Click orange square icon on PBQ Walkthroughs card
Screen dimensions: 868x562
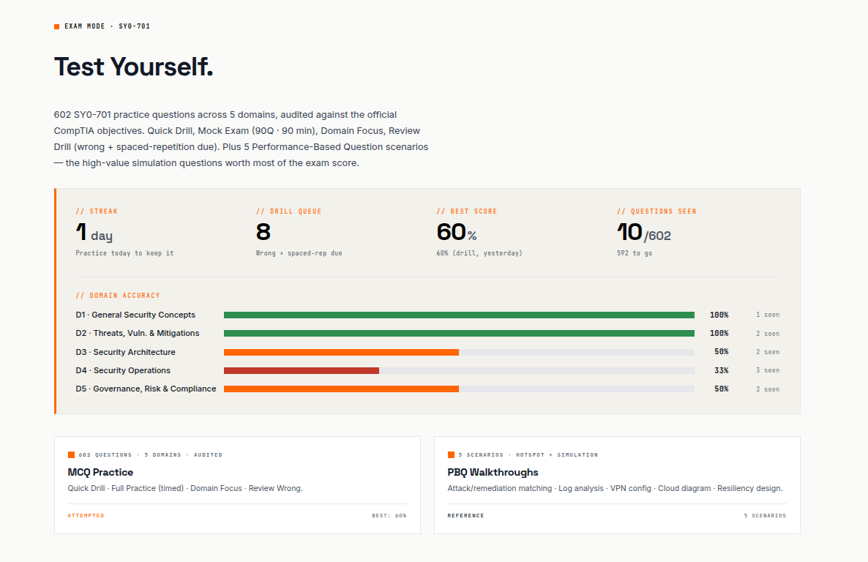[x=451, y=454]
